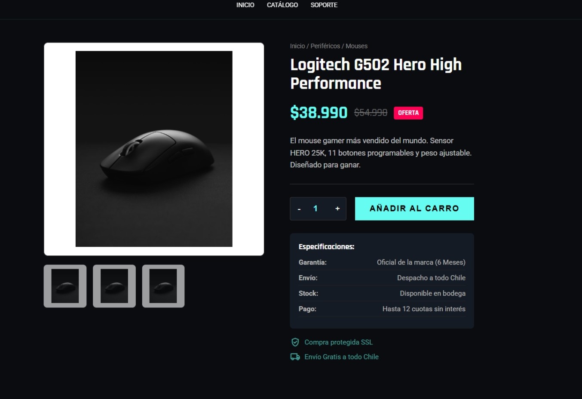Screen dimensions: 582x399
Task: Click the OFERTA badge
Action: pyautogui.click(x=407, y=113)
